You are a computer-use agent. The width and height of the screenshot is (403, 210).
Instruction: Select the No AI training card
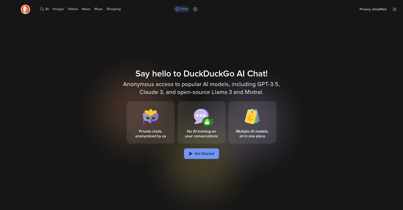[x=201, y=122]
